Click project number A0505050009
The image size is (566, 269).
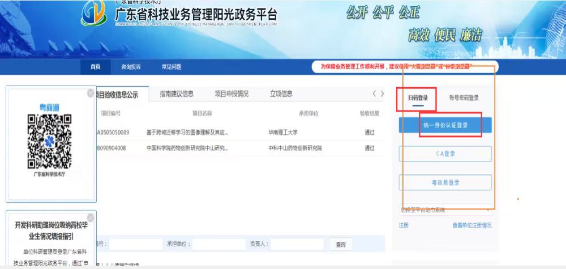(113, 133)
